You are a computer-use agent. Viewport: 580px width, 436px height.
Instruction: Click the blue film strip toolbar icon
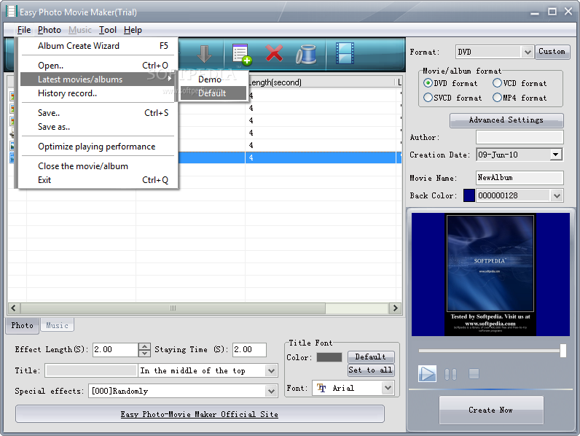tap(345, 53)
